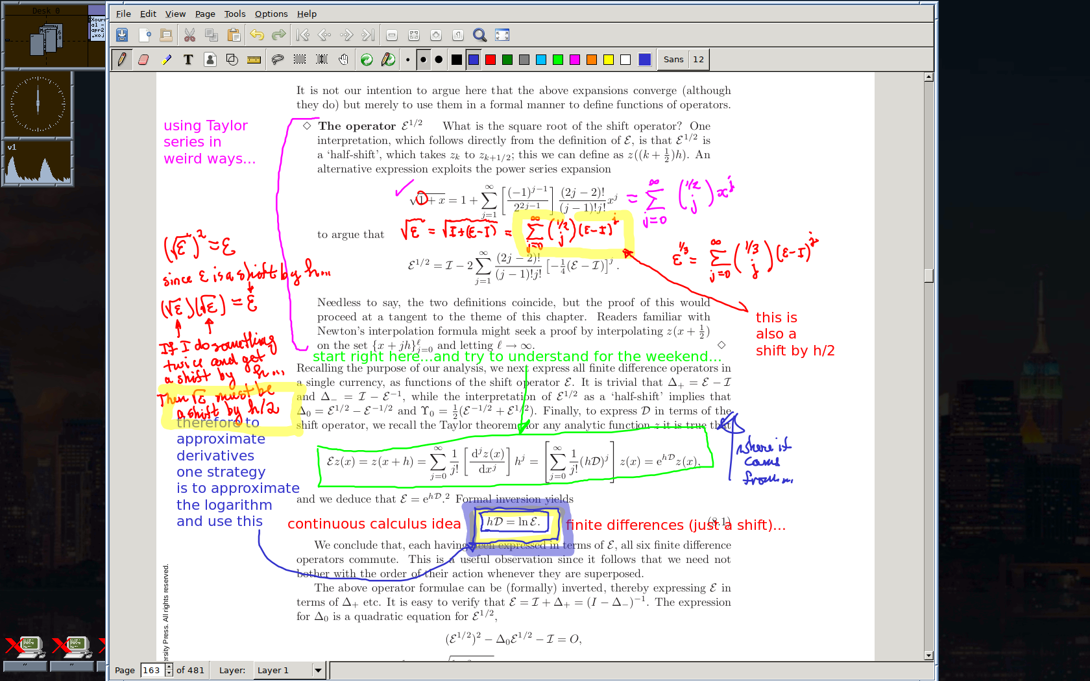This screenshot has height=681, width=1090.
Task: Open the Layer 1 dropdown
Action: pyautogui.click(x=318, y=670)
